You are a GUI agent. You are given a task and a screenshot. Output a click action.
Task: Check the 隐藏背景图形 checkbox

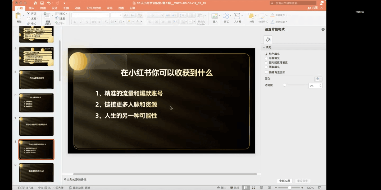(x=266, y=72)
